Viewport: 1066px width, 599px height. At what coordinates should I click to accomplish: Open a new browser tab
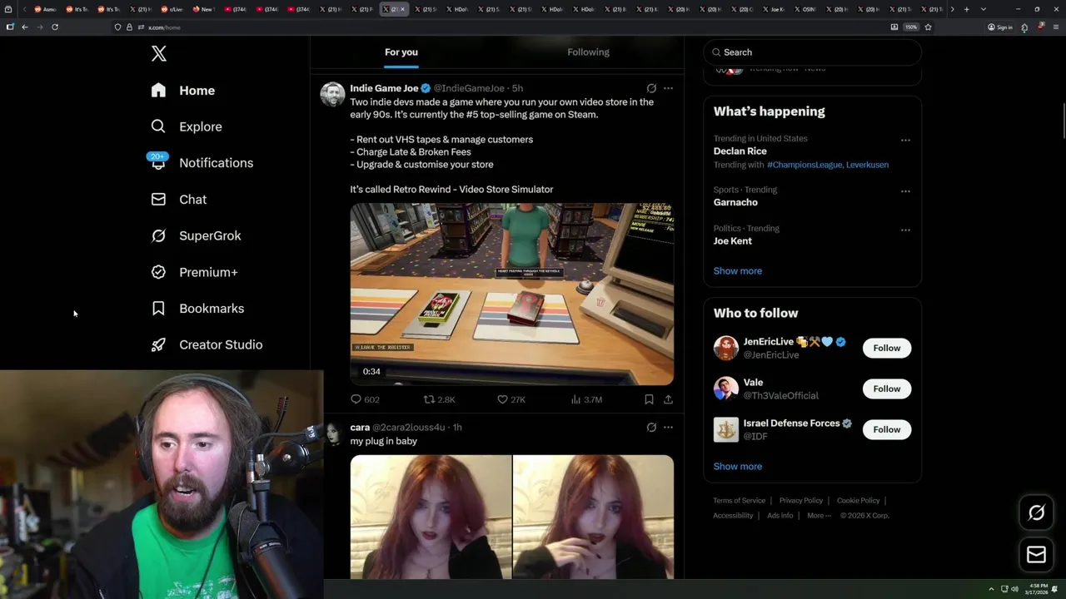pos(966,9)
